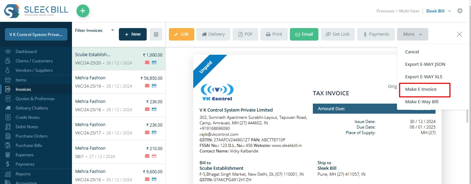Click the payment card icon on VKC/24-25/18
The height and width of the screenshot is (184, 471).
tap(154, 109)
